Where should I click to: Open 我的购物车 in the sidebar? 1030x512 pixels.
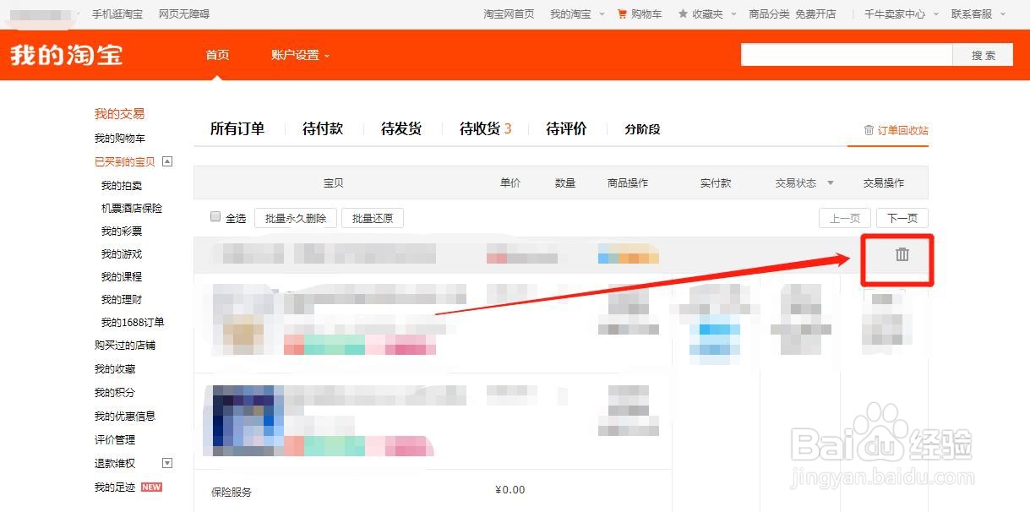(120, 138)
